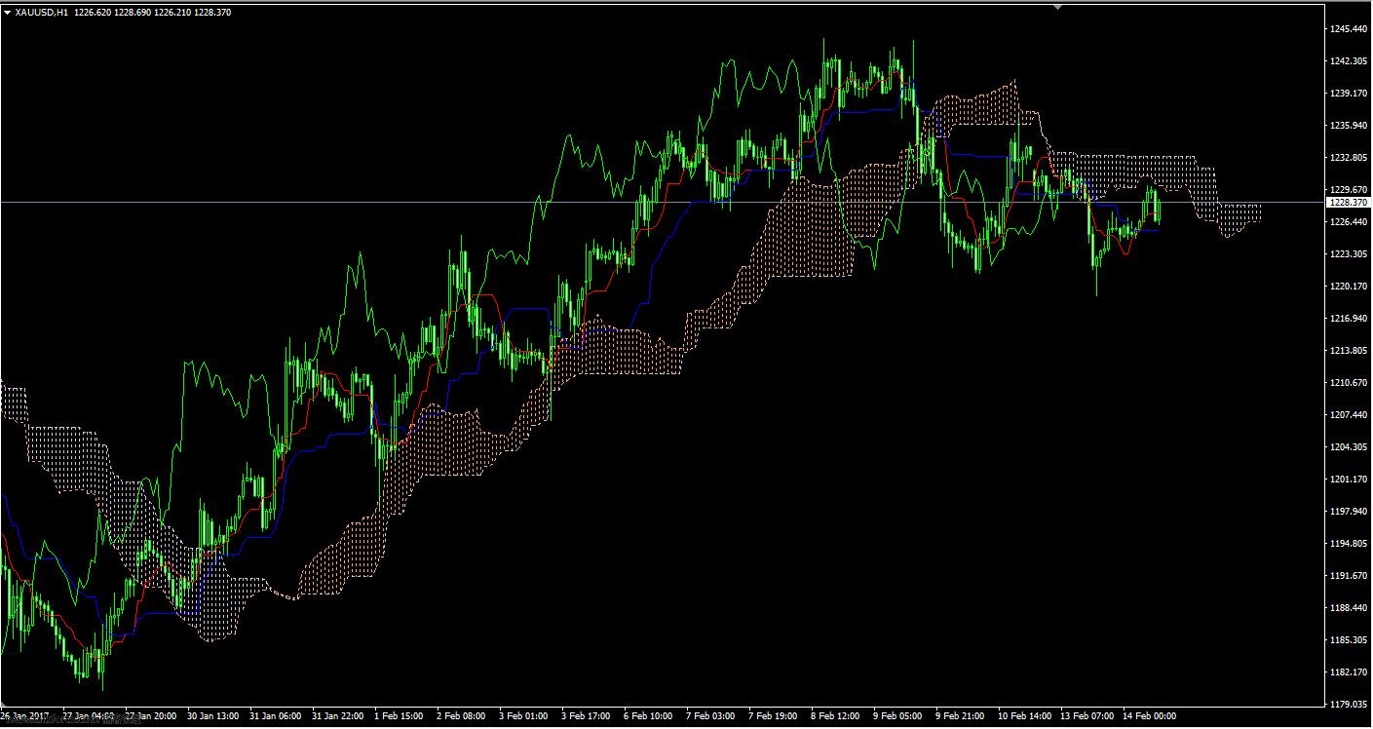Image resolution: width=1373 pixels, height=729 pixels.
Task: Select the 1188.440 price axis label
Action: pos(1347,608)
